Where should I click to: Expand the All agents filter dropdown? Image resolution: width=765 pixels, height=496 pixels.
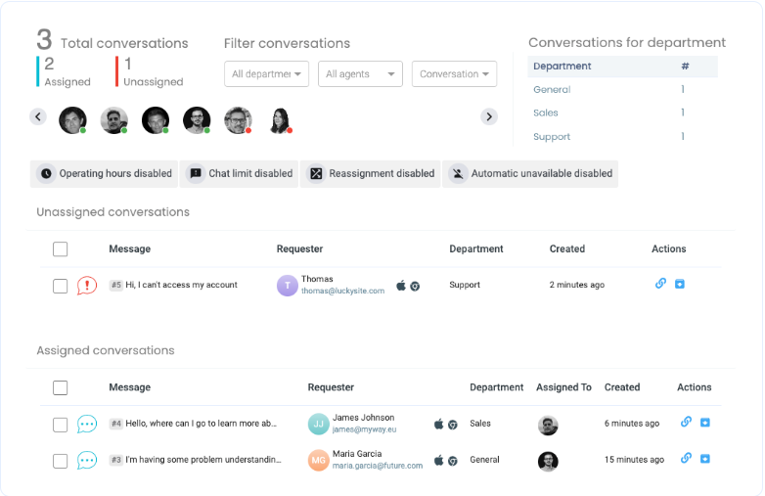click(360, 74)
